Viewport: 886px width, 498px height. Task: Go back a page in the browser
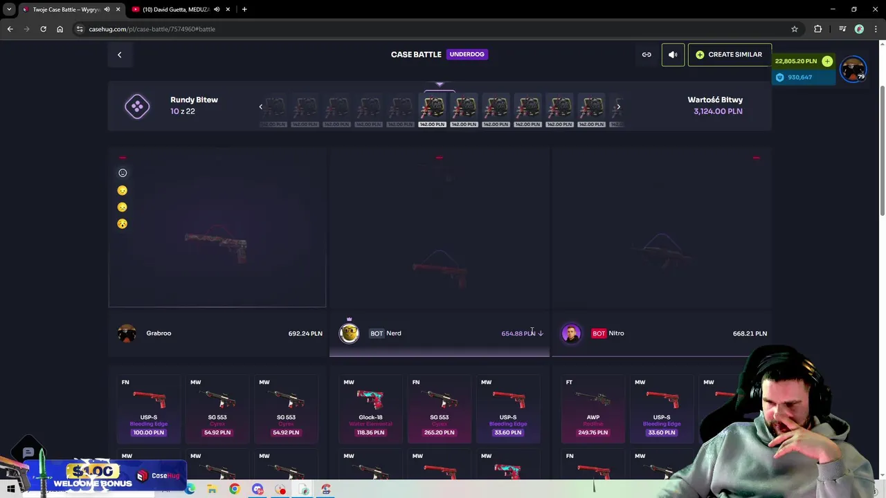(x=10, y=29)
